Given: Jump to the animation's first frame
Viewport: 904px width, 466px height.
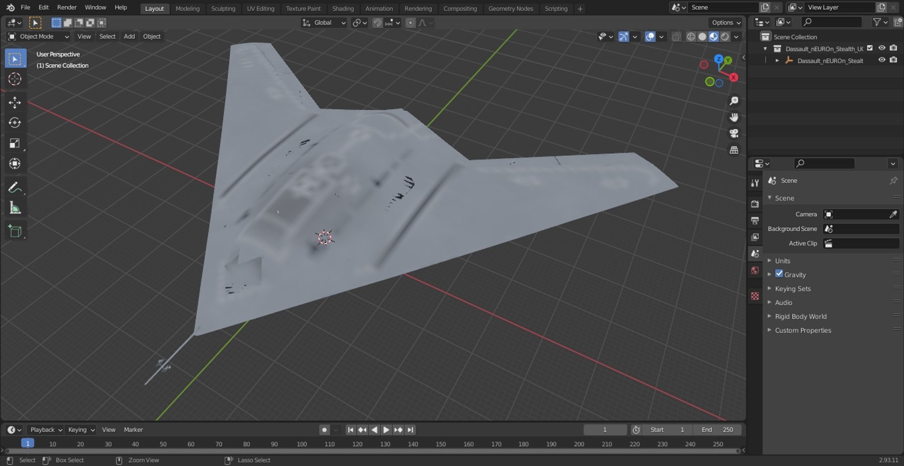Looking at the screenshot, I should click(x=350, y=430).
